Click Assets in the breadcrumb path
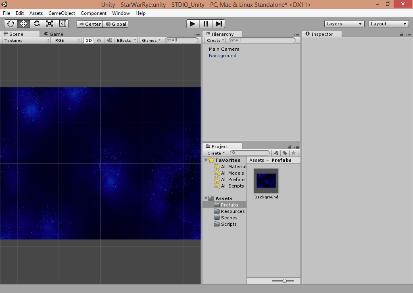The image size is (413, 293). click(x=257, y=160)
